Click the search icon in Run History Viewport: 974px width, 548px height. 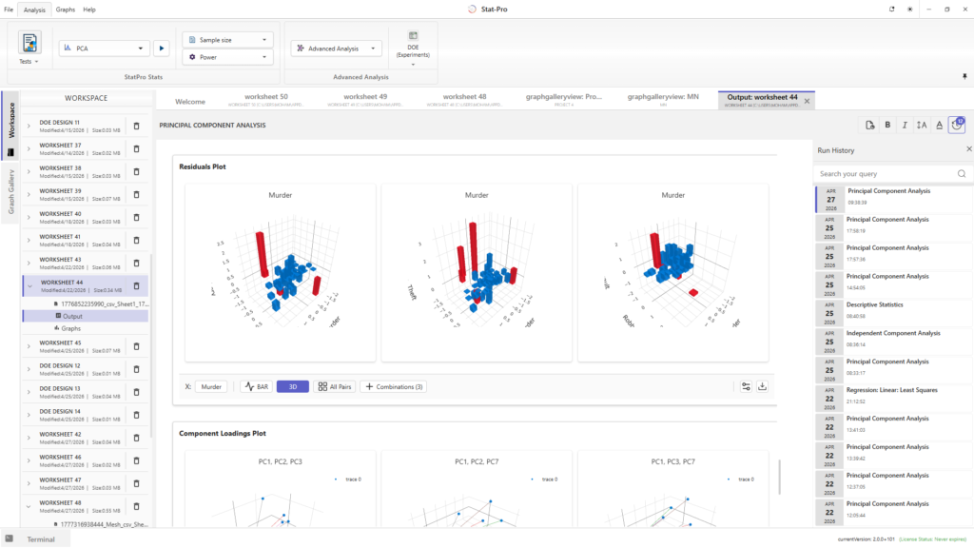962,174
